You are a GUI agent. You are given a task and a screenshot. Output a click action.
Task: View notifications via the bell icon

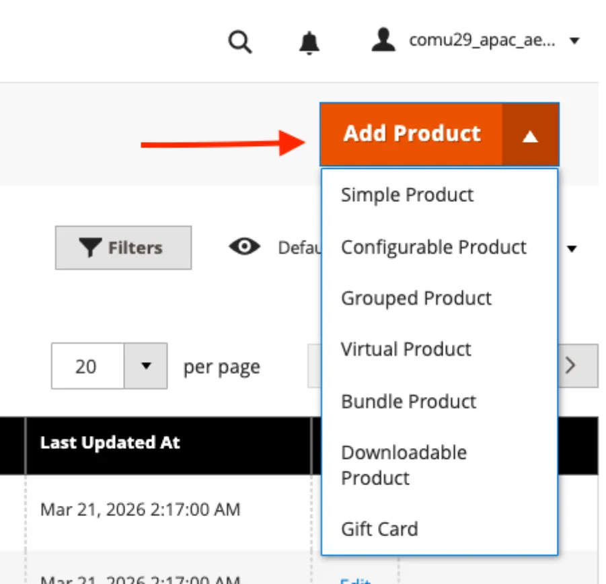click(x=309, y=42)
